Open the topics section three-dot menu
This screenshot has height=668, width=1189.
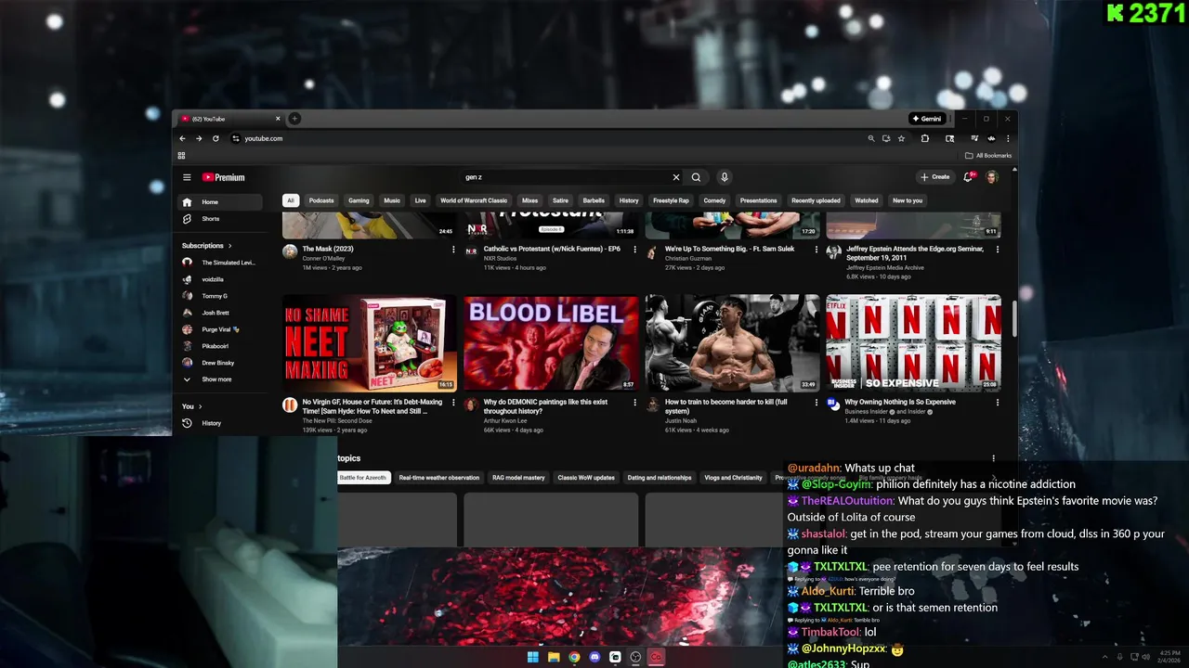point(993,458)
